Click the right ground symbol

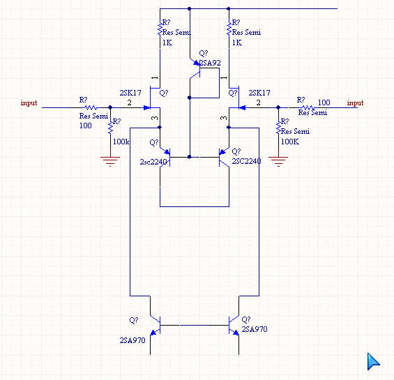278,161
